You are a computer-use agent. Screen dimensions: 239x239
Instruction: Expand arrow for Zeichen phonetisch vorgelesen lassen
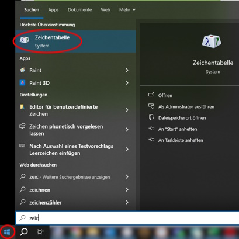pos(127,130)
